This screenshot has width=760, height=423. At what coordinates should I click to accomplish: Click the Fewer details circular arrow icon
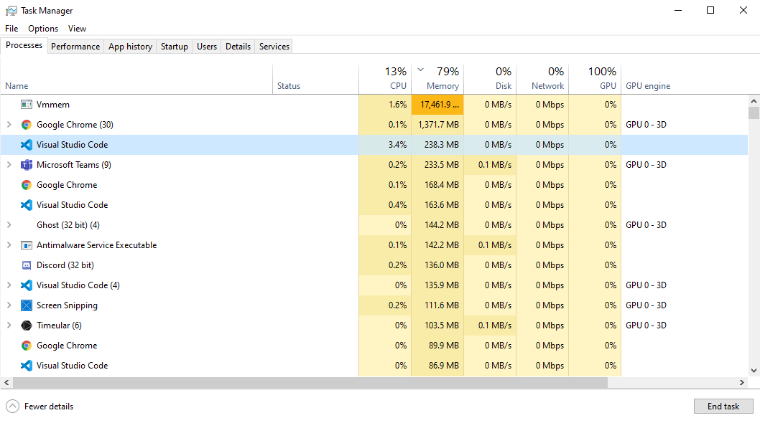tap(13, 406)
